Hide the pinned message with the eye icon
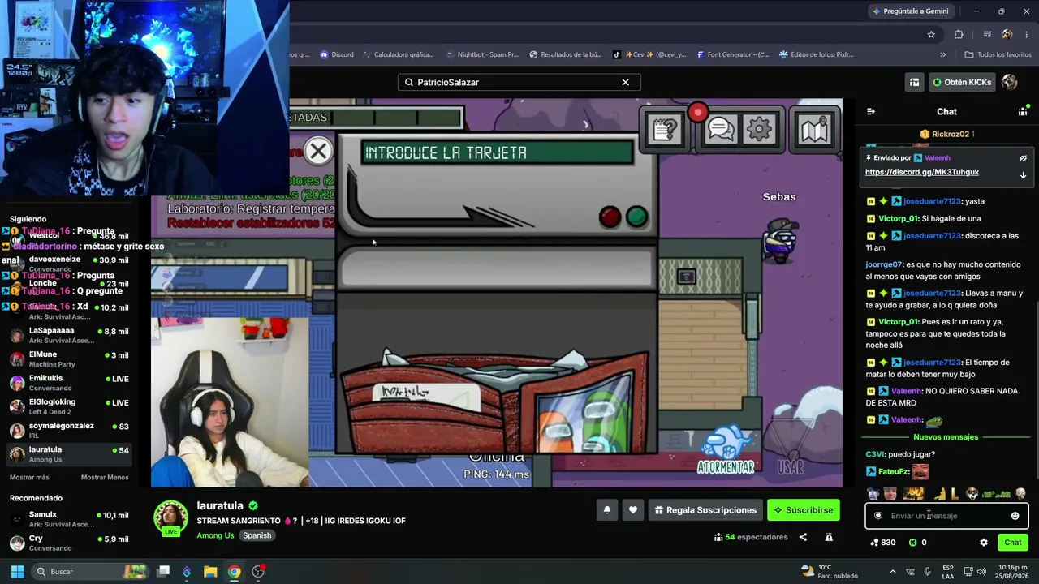 click(x=1023, y=158)
